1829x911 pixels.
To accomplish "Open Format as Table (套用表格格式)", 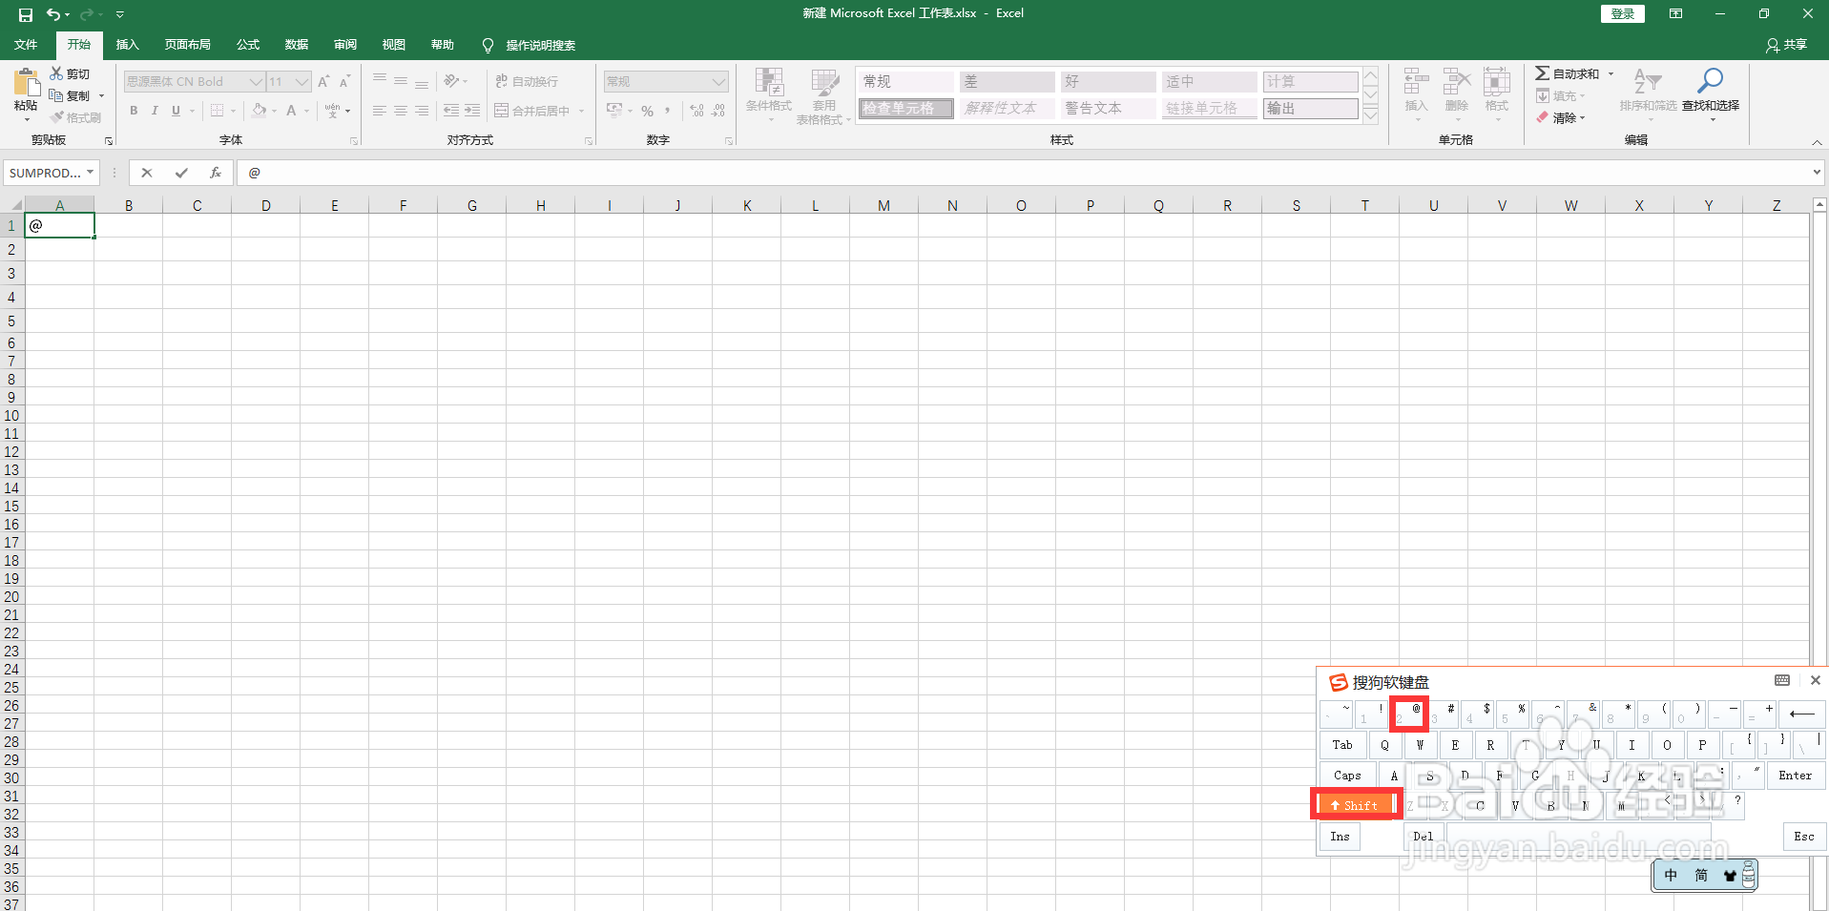I will (x=822, y=95).
